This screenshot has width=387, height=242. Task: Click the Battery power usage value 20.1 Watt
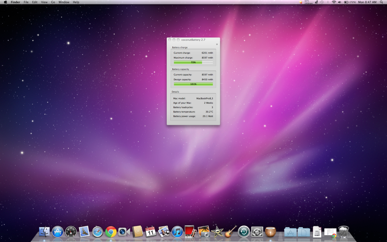point(208,116)
